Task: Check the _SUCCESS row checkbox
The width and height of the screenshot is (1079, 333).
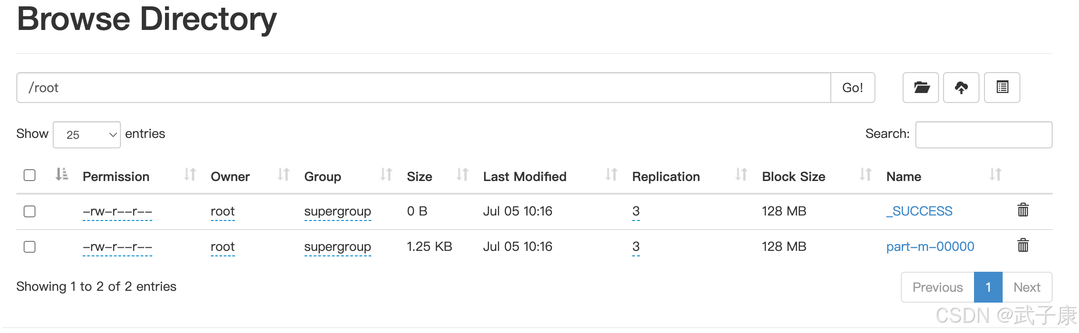Action: pyautogui.click(x=30, y=211)
